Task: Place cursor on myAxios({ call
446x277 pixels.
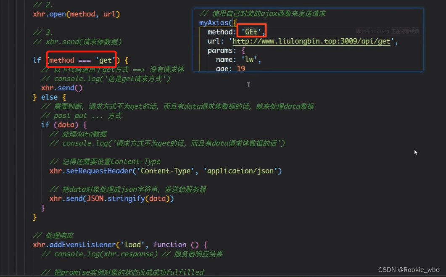Action: pyautogui.click(x=218, y=23)
